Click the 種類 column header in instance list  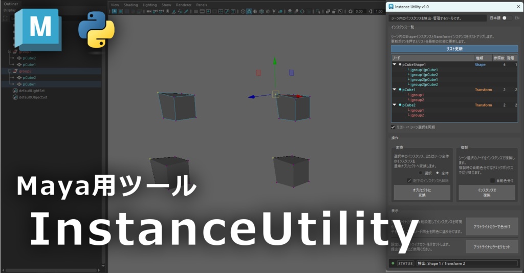pyautogui.click(x=483, y=58)
